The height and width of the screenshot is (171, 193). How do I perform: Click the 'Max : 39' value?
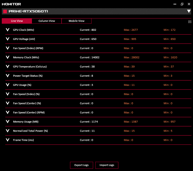coord(129,67)
